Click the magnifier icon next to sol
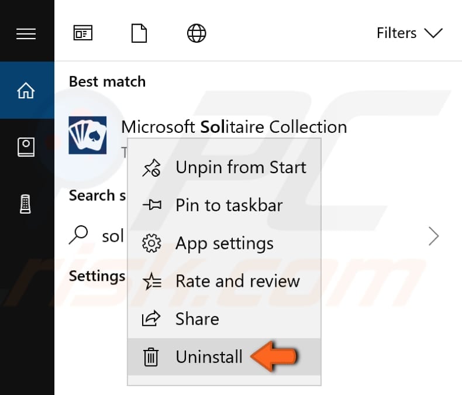 78,235
